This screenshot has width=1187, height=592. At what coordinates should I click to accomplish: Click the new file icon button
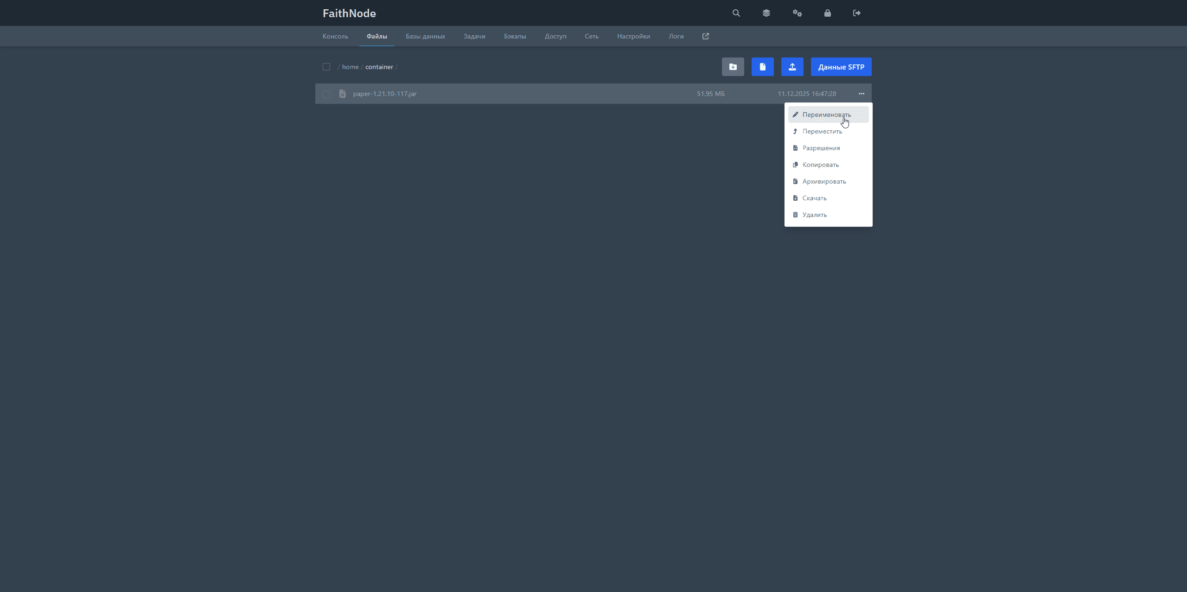pyautogui.click(x=762, y=67)
